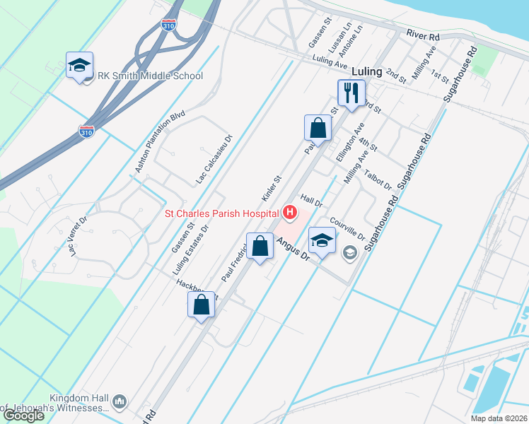Viewport: 529px width, 424px height.
Task: Open the St Charles Parish Hospital H pin
Action: click(290, 213)
